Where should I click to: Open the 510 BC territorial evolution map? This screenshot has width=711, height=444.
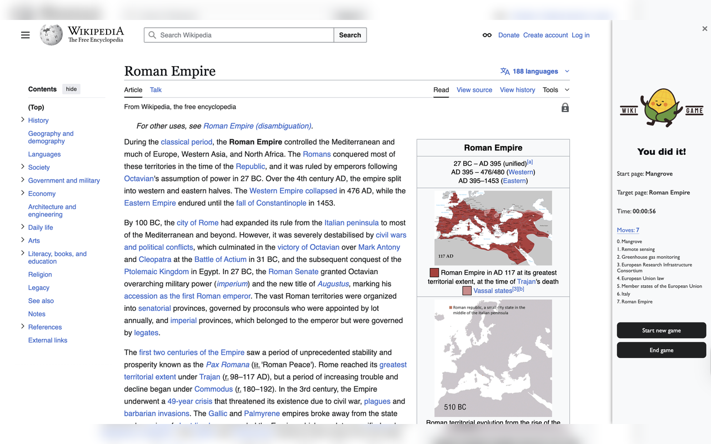click(x=493, y=358)
